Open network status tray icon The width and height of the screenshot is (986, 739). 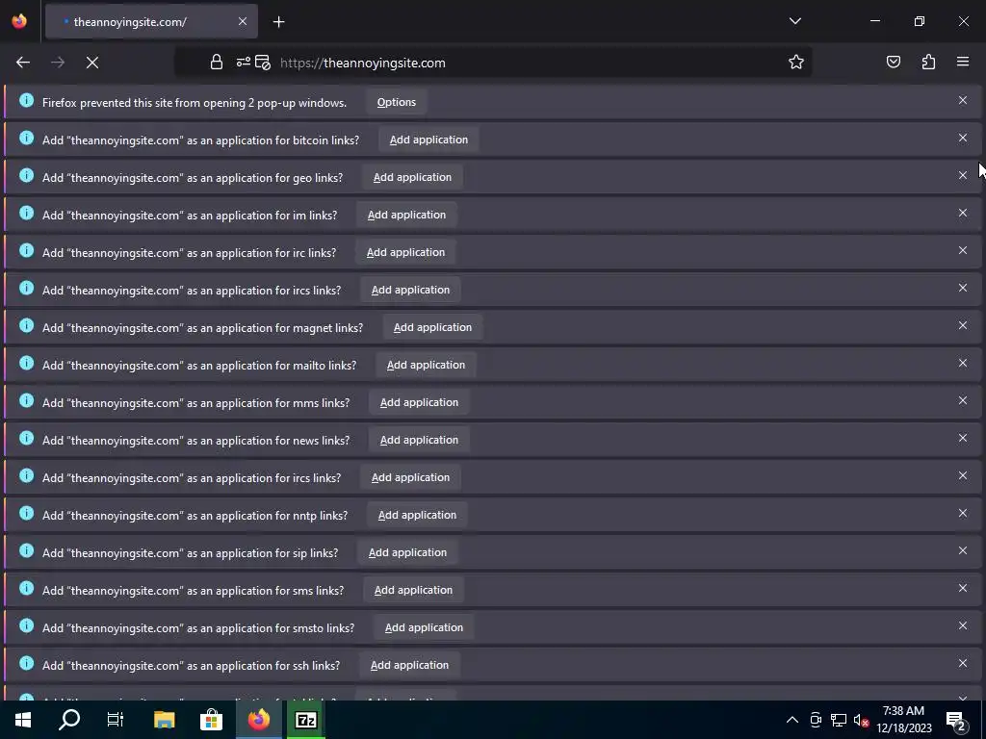(838, 720)
